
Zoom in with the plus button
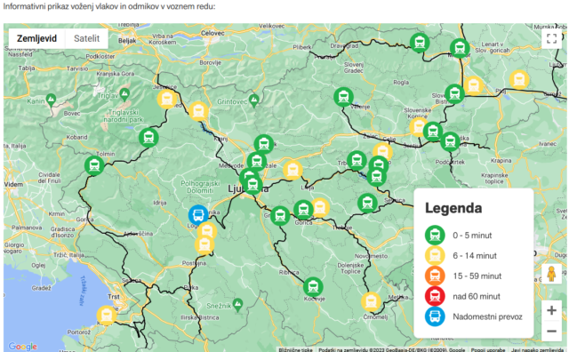tap(551, 310)
